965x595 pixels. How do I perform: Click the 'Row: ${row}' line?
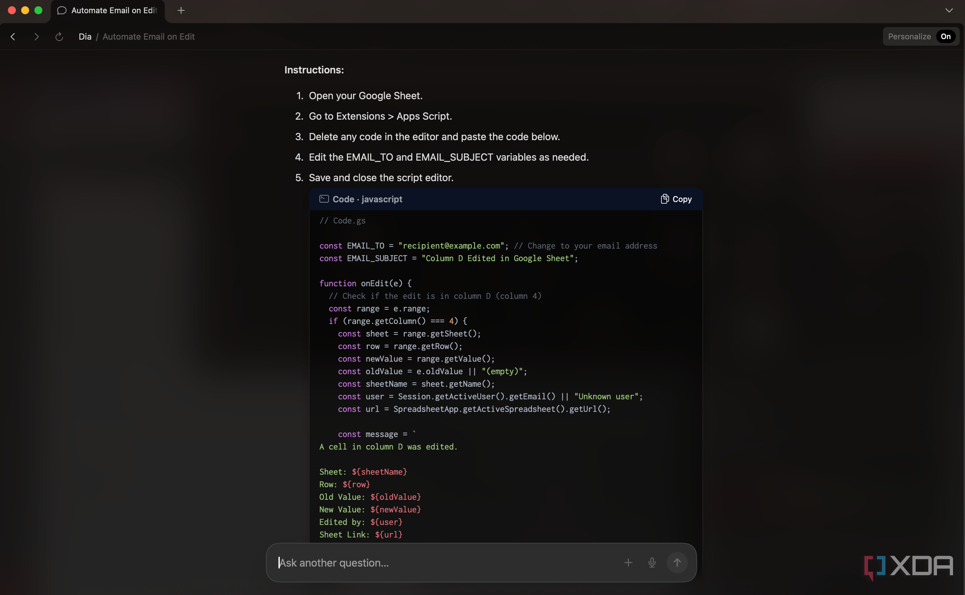point(345,484)
